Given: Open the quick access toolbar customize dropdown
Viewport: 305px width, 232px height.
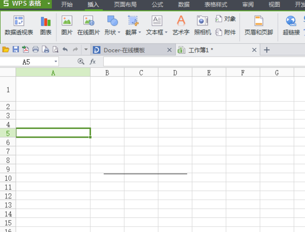Looking at the screenshot, I should [x=86, y=50].
